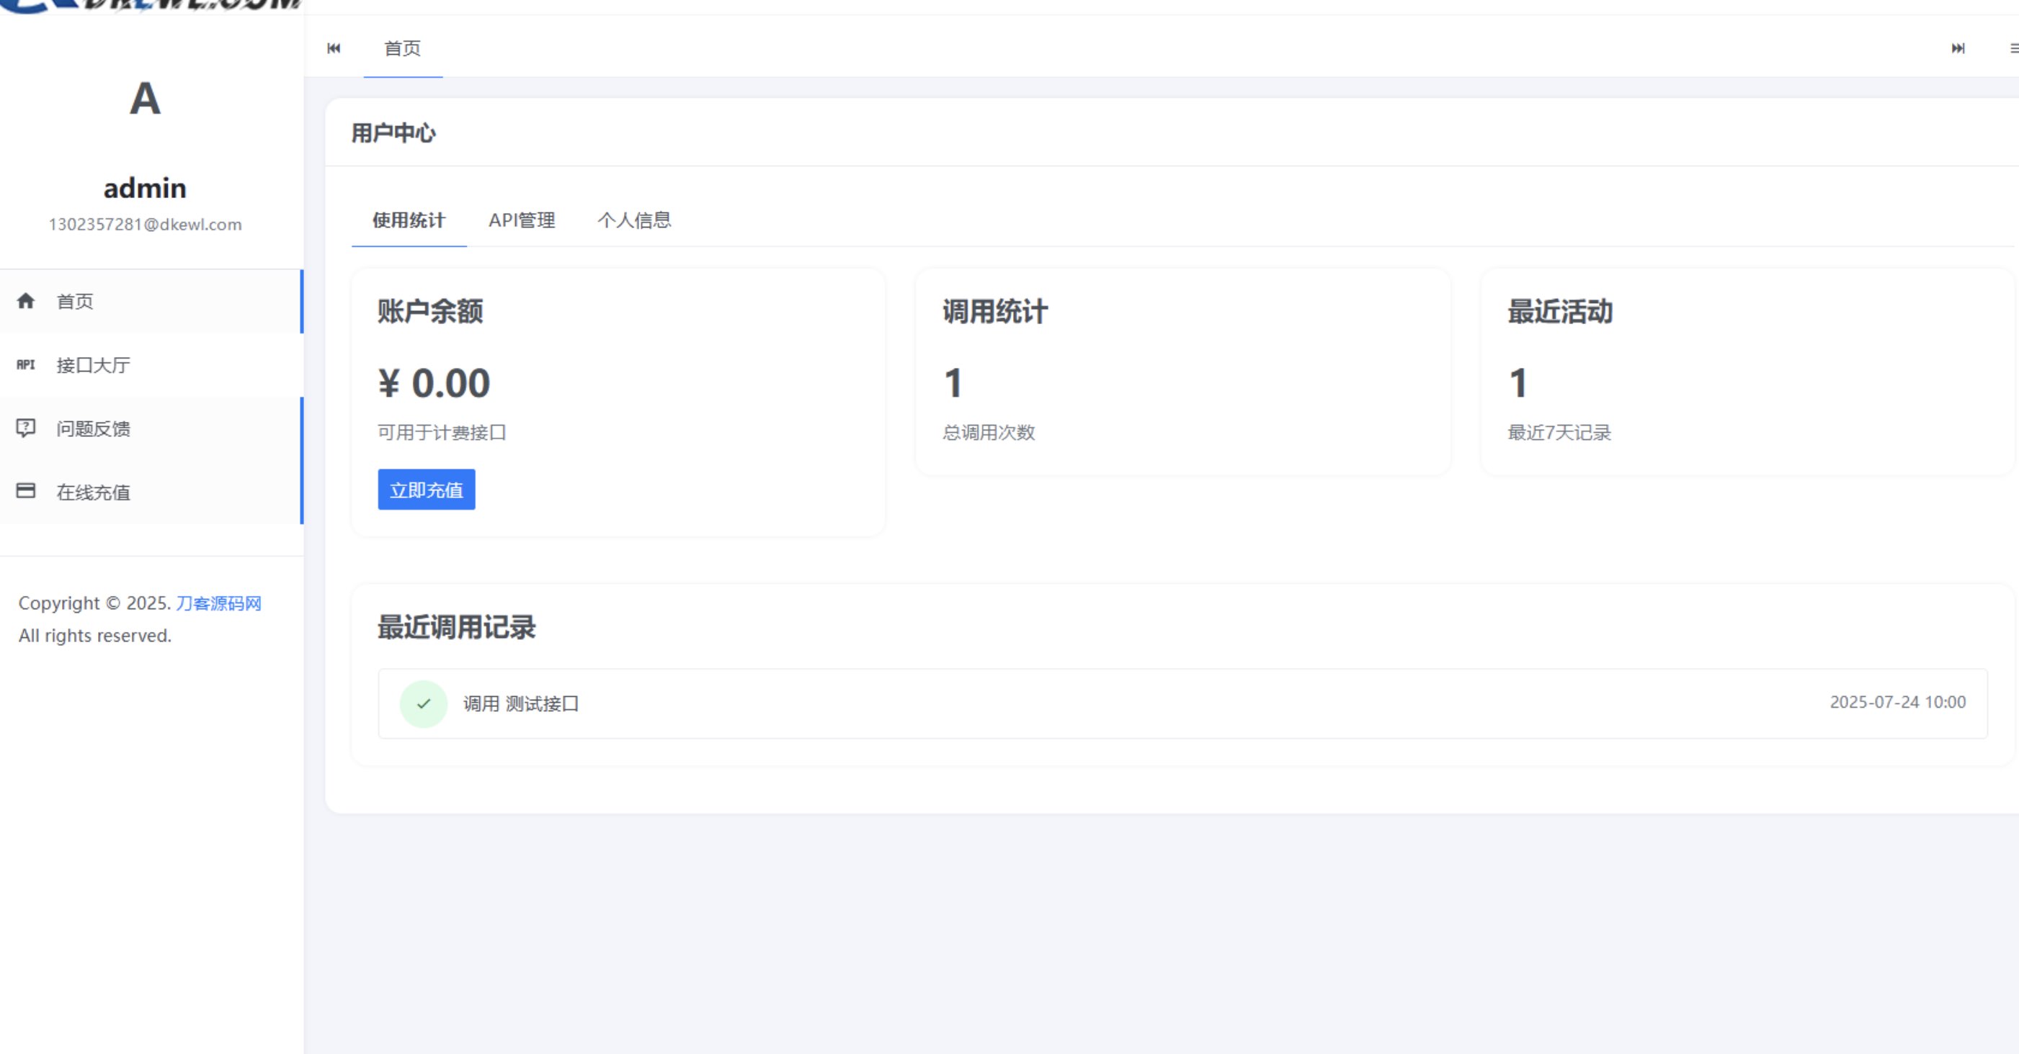Go to 接口大厅 in the sidebar

93,365
